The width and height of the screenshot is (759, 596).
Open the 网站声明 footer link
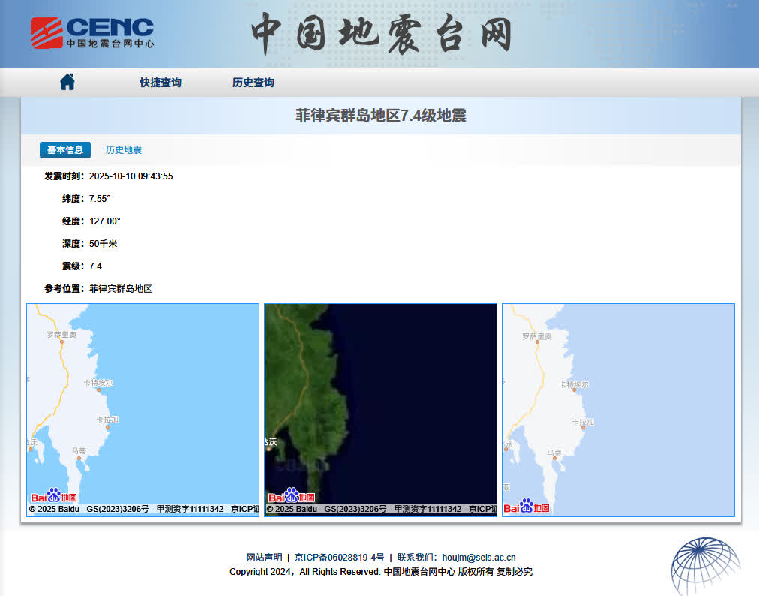click(264, 558)
